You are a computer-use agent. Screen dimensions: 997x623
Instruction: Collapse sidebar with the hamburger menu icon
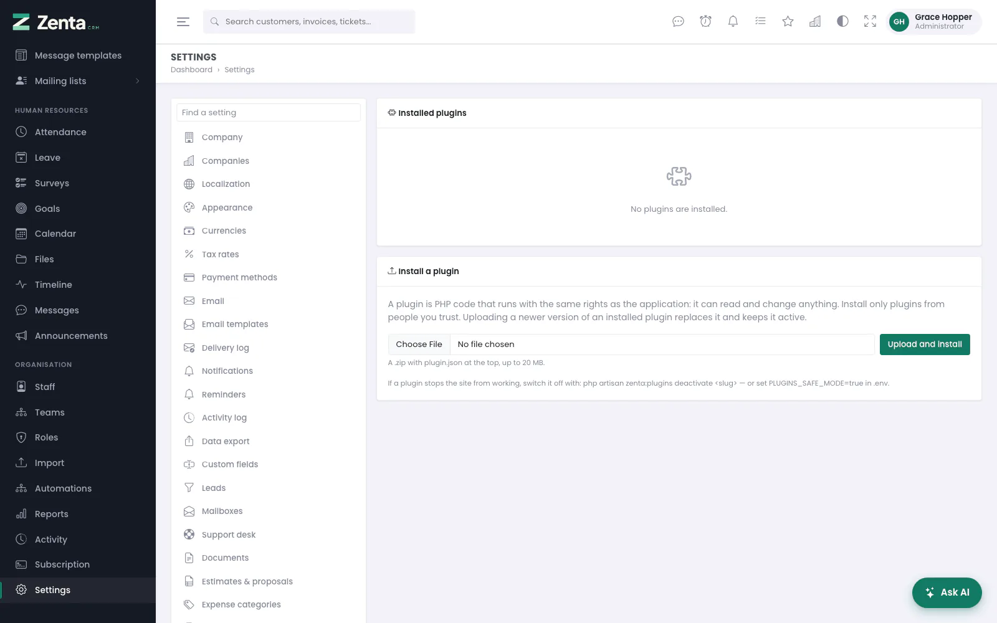click(183, 22)
